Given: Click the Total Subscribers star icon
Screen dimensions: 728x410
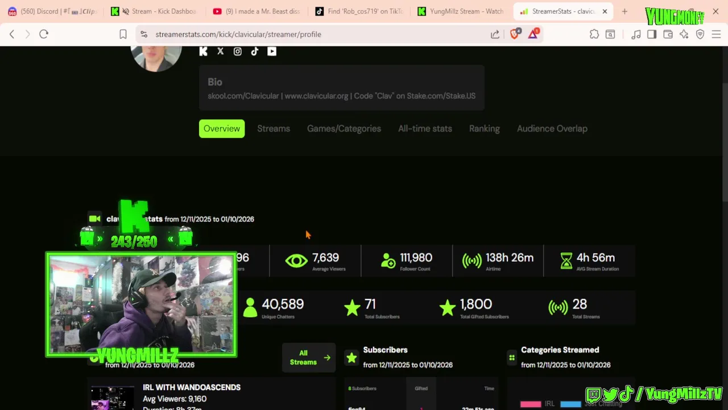Looking at the screenshot, I should pyautogui.click(x=353, y=307).
